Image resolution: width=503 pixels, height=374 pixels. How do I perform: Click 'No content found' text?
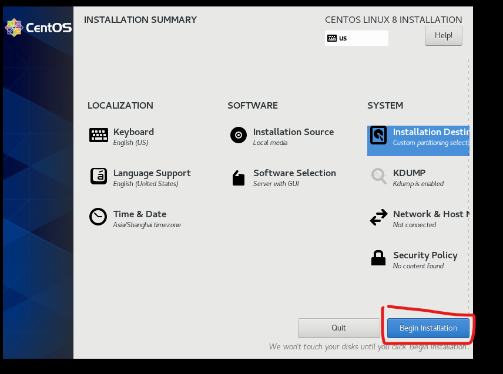(418, 266)
